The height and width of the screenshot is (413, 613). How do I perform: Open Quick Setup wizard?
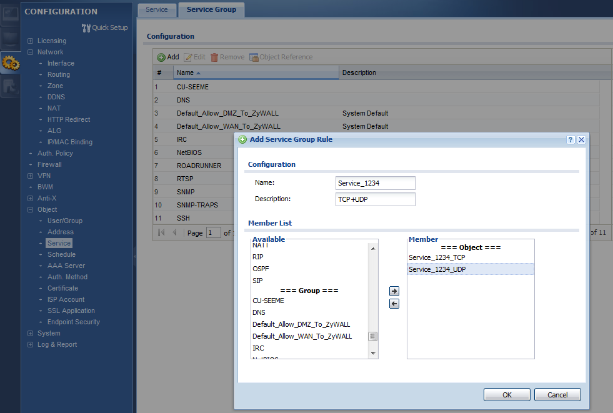point(105,27)
